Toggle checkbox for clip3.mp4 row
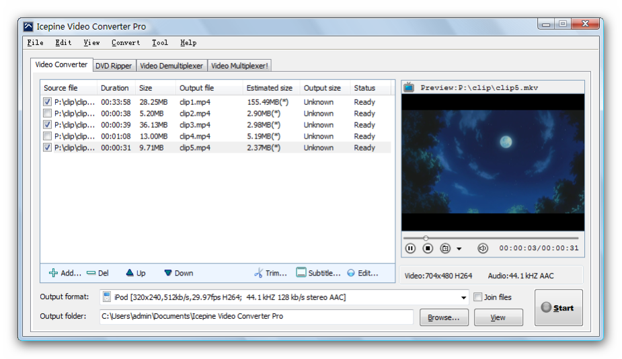 pyautogui.click(x=47, y=124)
